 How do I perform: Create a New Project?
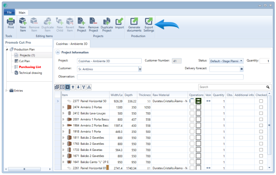(81, 25)
